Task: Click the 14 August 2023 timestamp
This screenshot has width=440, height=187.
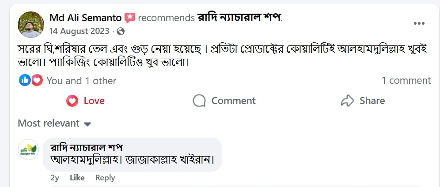Action: tap(79, 31)
